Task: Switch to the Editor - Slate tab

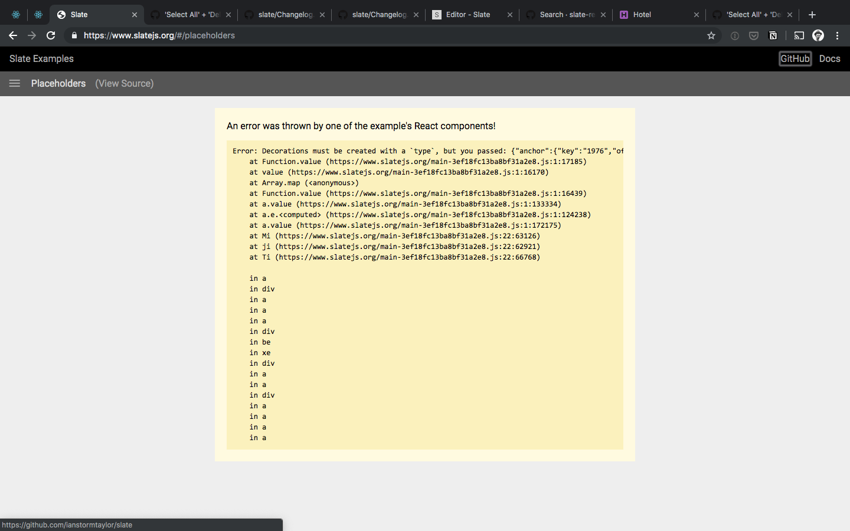Action: [467, 15]
